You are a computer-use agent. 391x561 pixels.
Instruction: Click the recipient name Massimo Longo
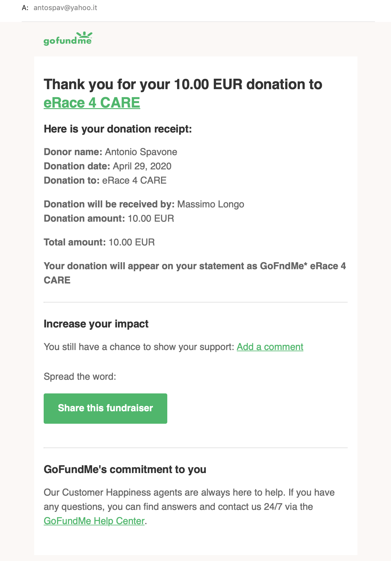(x=210, y=204)
